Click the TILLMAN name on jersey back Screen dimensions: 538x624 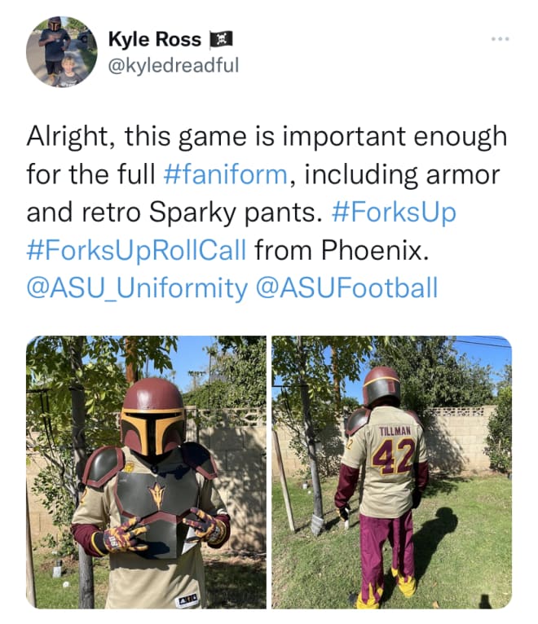pos(395,431)
